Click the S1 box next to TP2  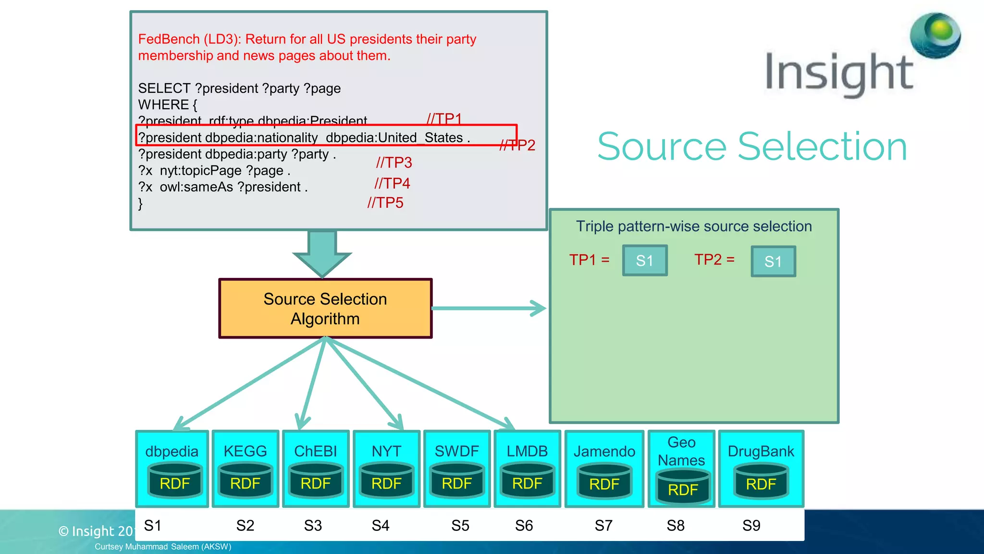click(773, 262)
